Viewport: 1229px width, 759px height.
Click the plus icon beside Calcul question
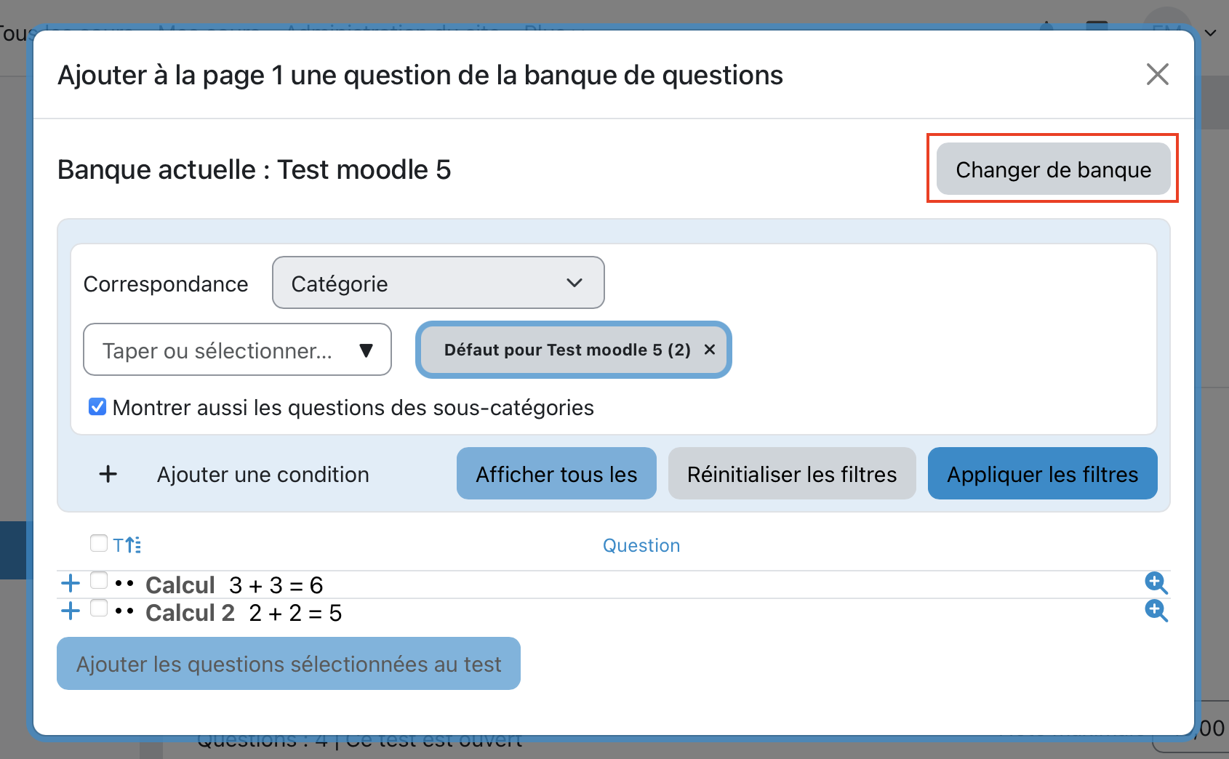click(71, 583)
